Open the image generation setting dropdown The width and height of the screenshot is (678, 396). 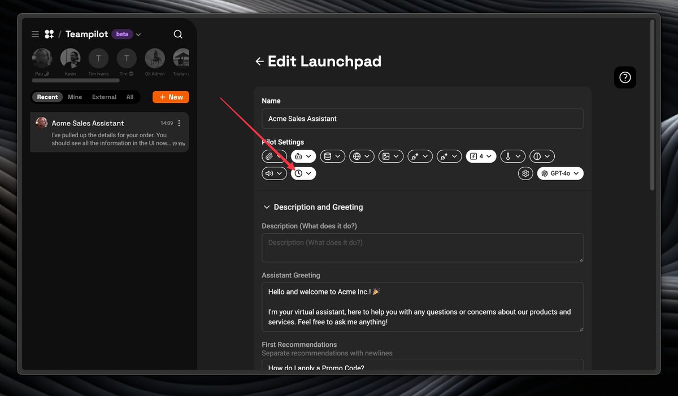point(391,156)
